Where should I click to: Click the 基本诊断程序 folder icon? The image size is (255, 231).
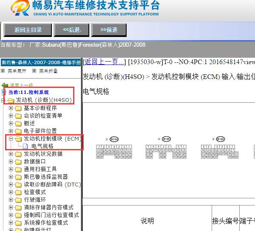pos(18,108)
